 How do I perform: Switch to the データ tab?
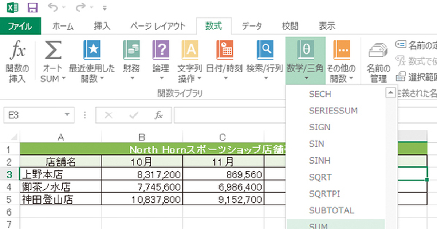252,26
